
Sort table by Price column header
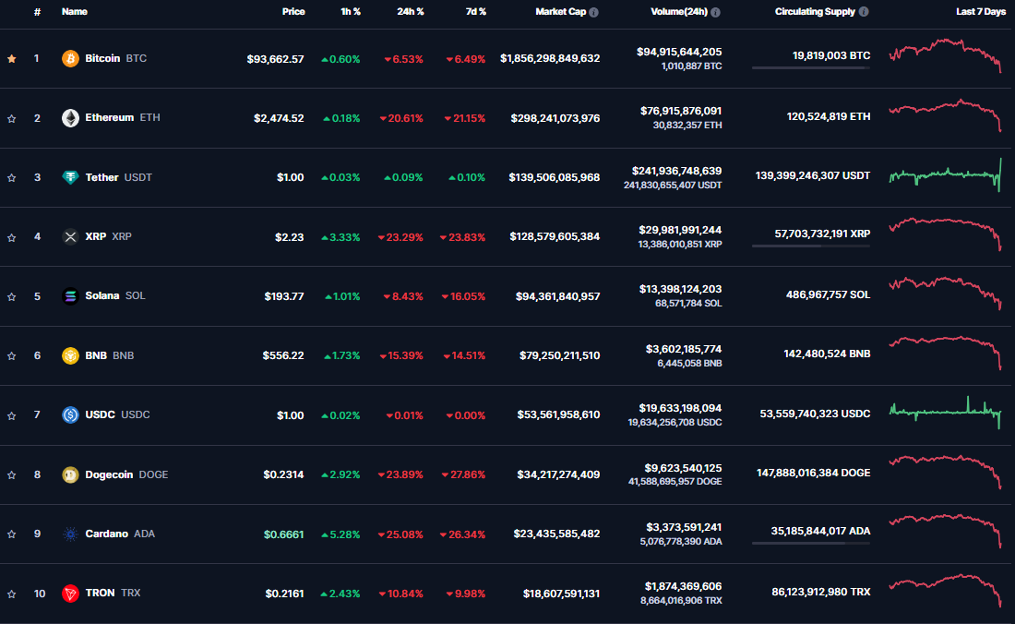293,12
